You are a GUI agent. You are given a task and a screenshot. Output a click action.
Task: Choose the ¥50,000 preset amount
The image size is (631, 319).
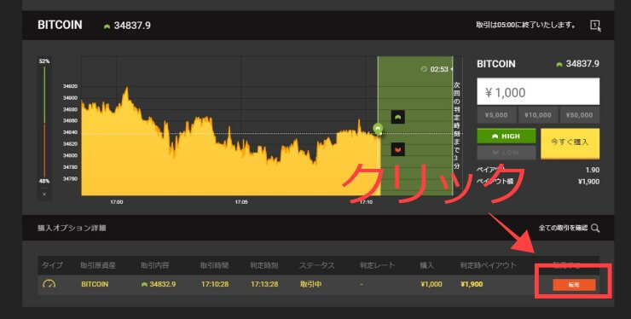point(580,115)
